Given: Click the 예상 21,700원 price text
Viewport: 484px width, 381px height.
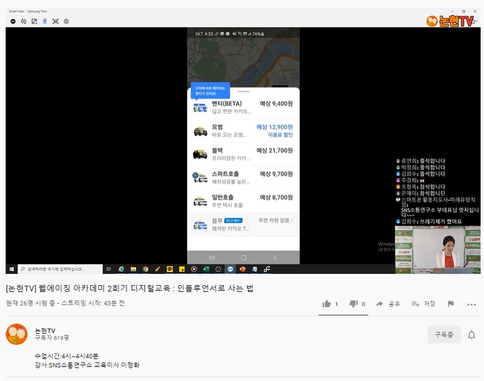Looking at the screenshot, I should (x=274, y=150).
